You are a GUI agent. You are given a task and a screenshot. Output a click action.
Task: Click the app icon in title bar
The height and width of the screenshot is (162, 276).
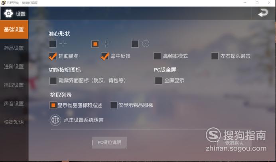[x=3, y=3]
